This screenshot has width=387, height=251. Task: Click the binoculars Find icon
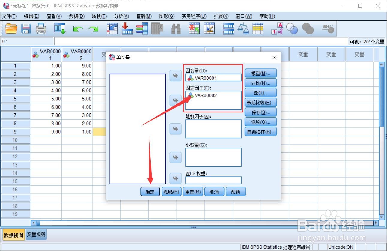pyautogui.click(x=176, y=28)
